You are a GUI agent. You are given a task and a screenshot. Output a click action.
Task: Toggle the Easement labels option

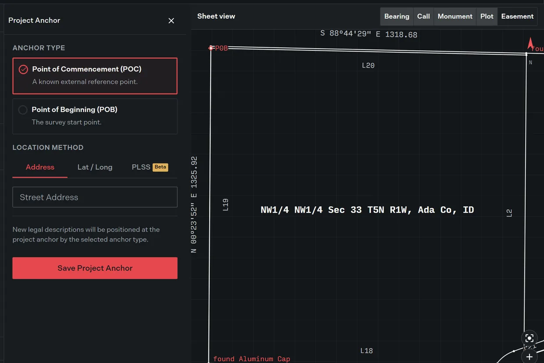(x=517, y=16)
